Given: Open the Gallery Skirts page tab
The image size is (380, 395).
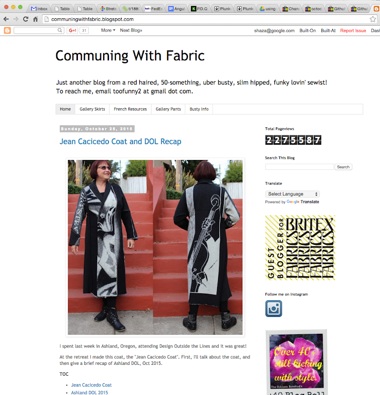Looking at the screenshot, I should 92,109.
